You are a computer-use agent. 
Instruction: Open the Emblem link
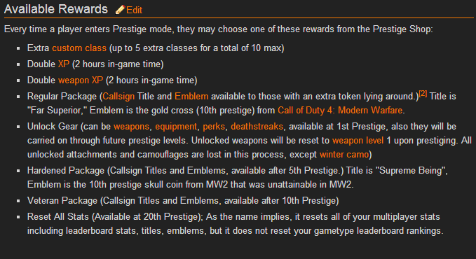point(191,96)
